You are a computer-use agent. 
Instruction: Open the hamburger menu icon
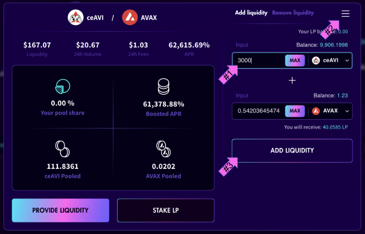(345, 14)
